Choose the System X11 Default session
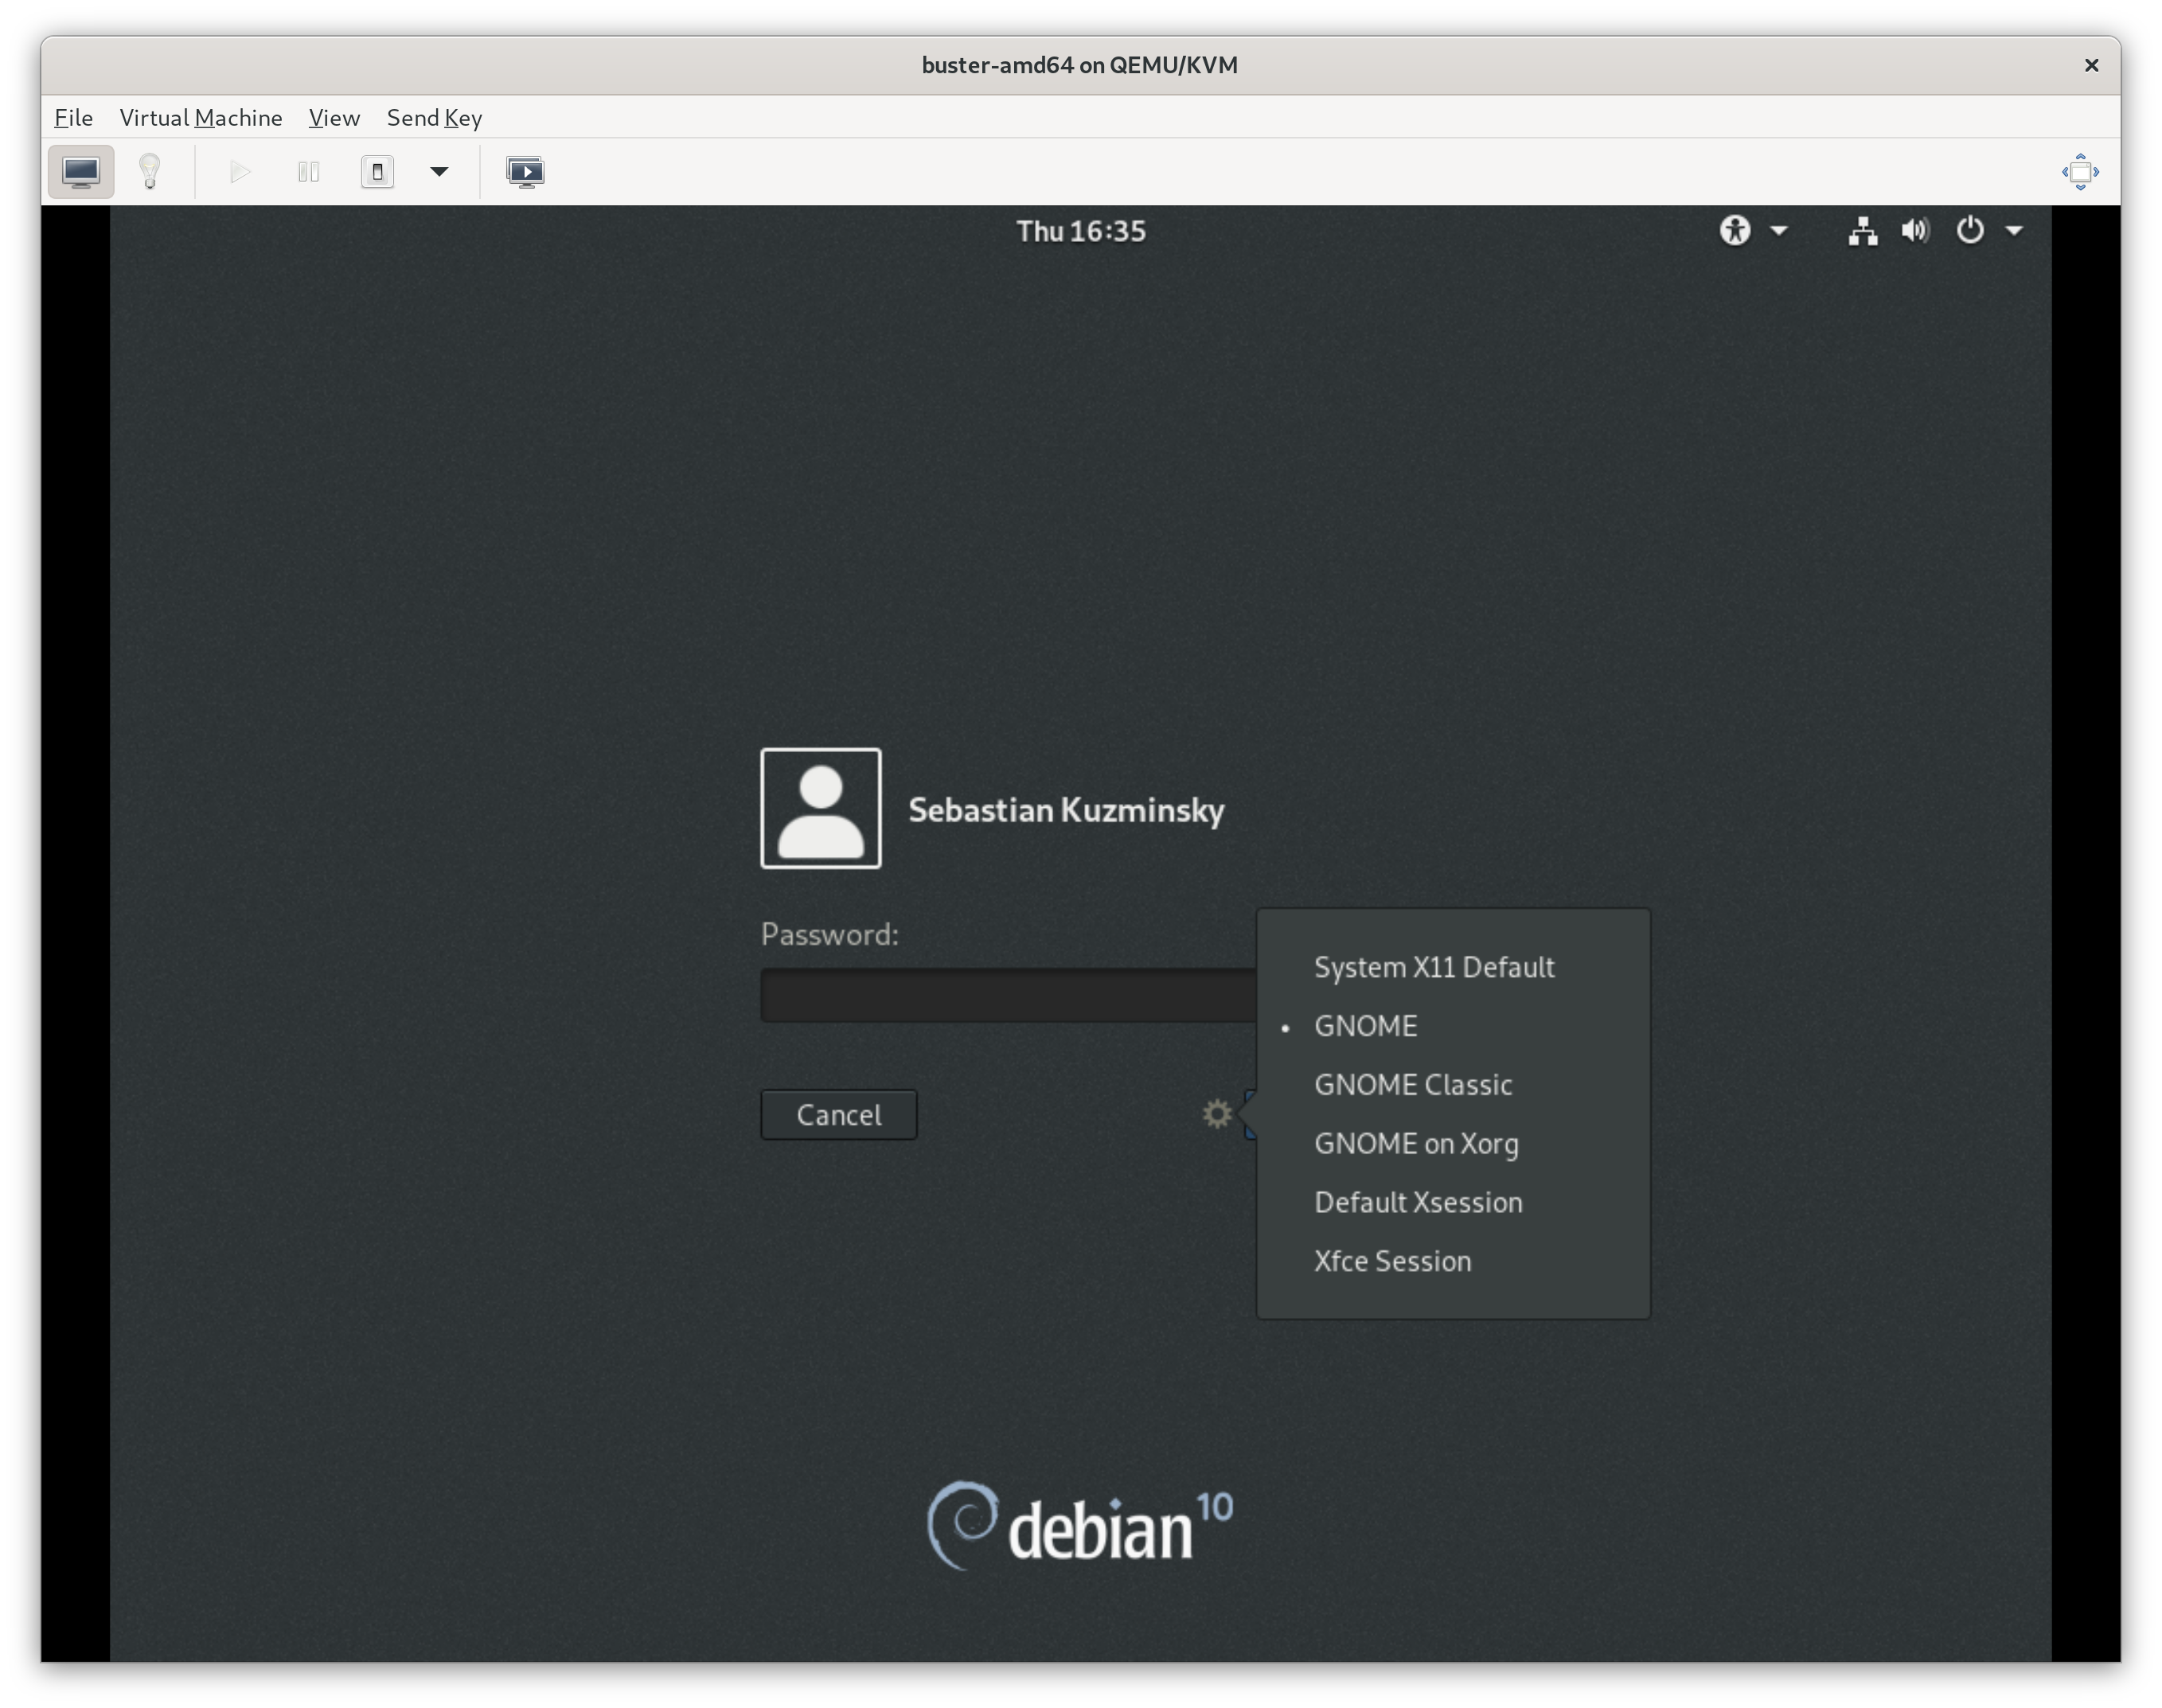Image resolution: width=2162 pixels, height=1708 pixels. click(1434, 966)
